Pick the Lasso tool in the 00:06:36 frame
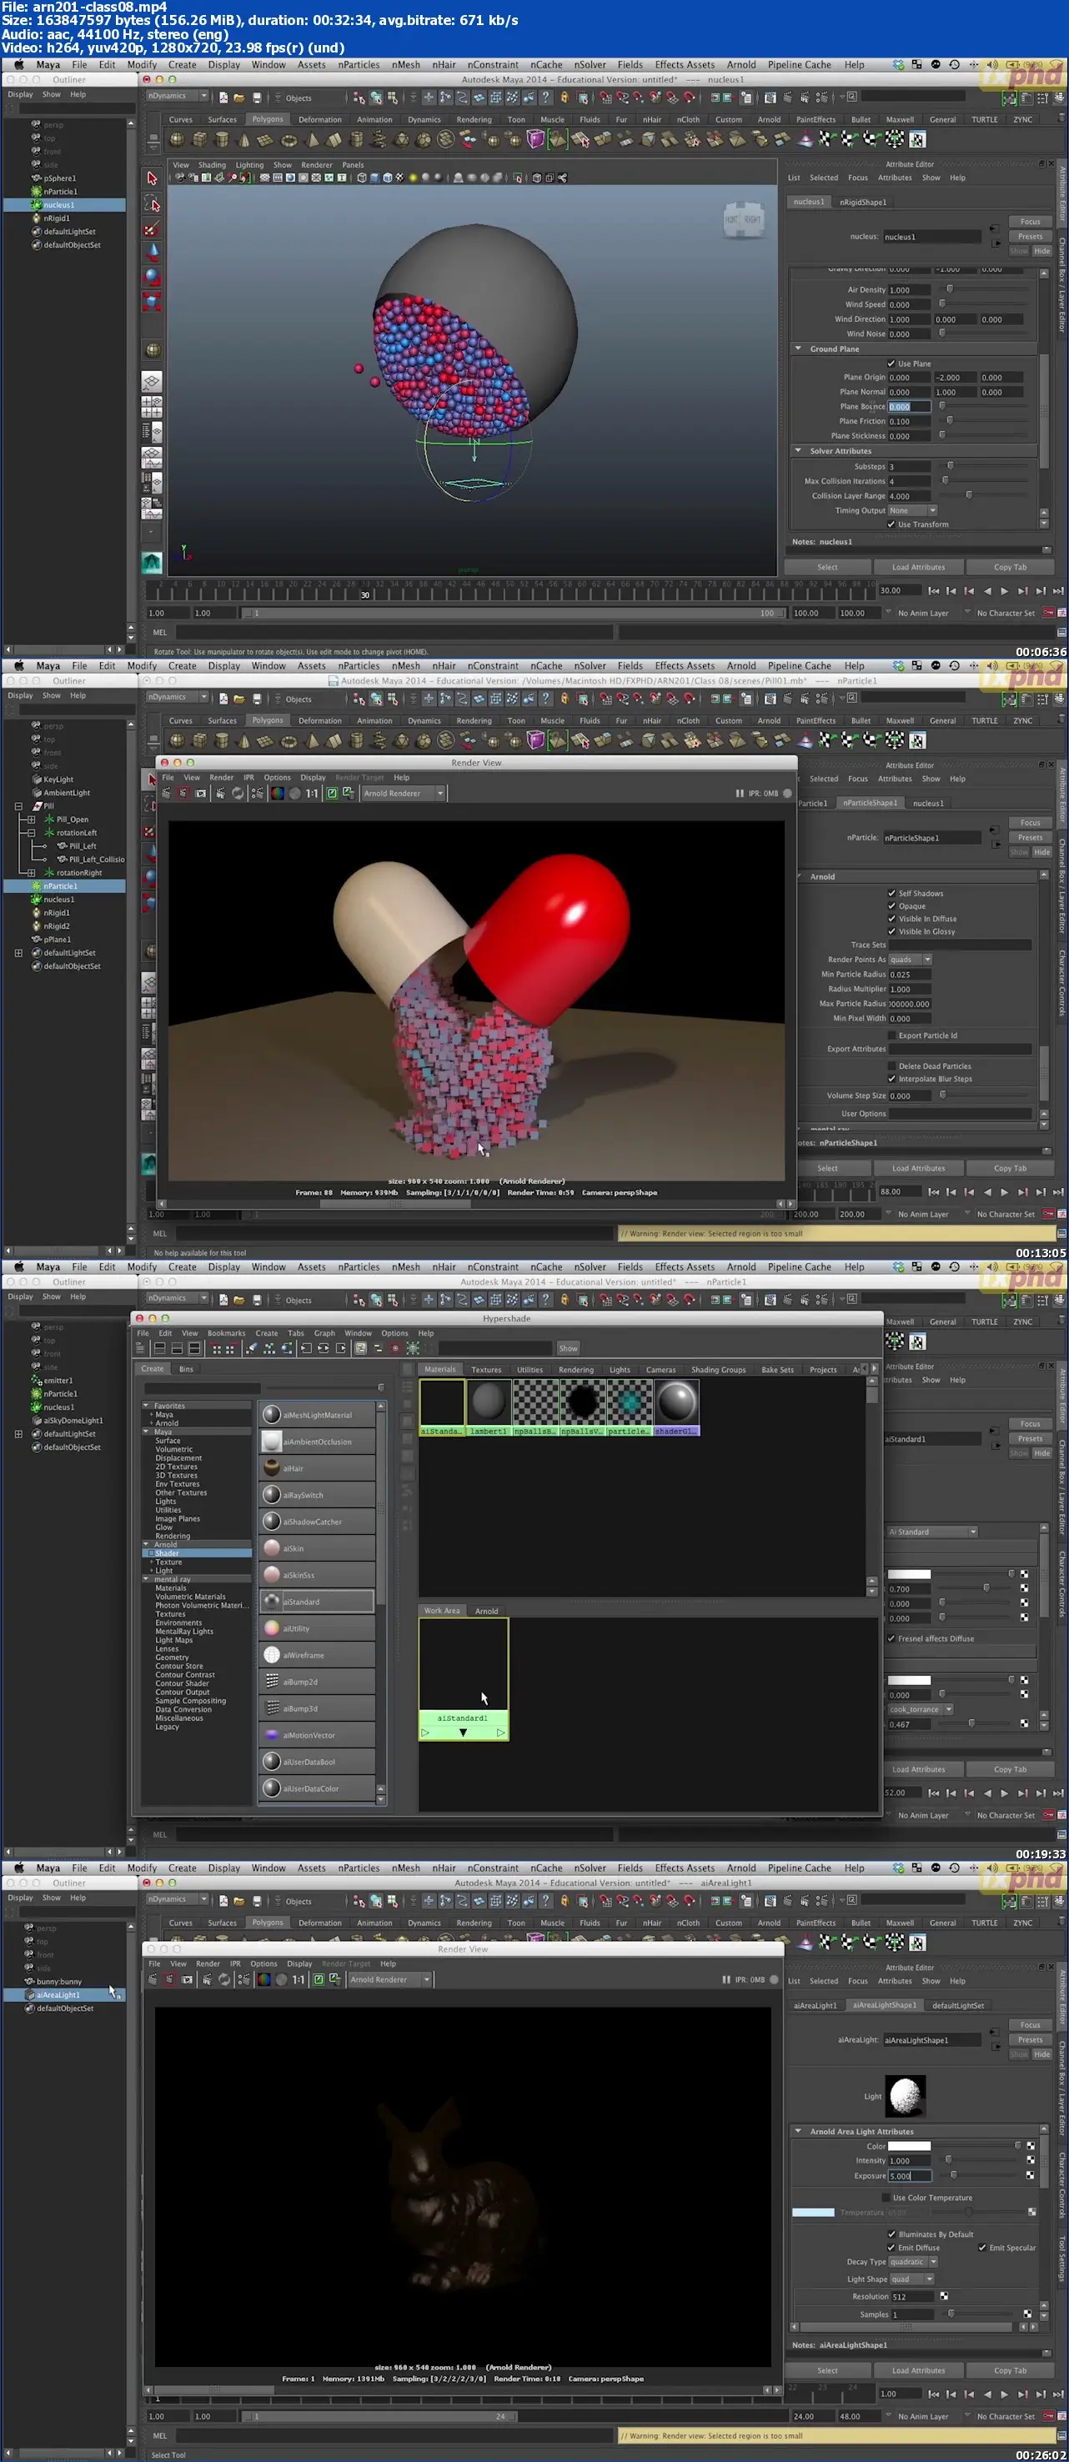This screenshot has width=1069, height=2462. click(151, 203)
